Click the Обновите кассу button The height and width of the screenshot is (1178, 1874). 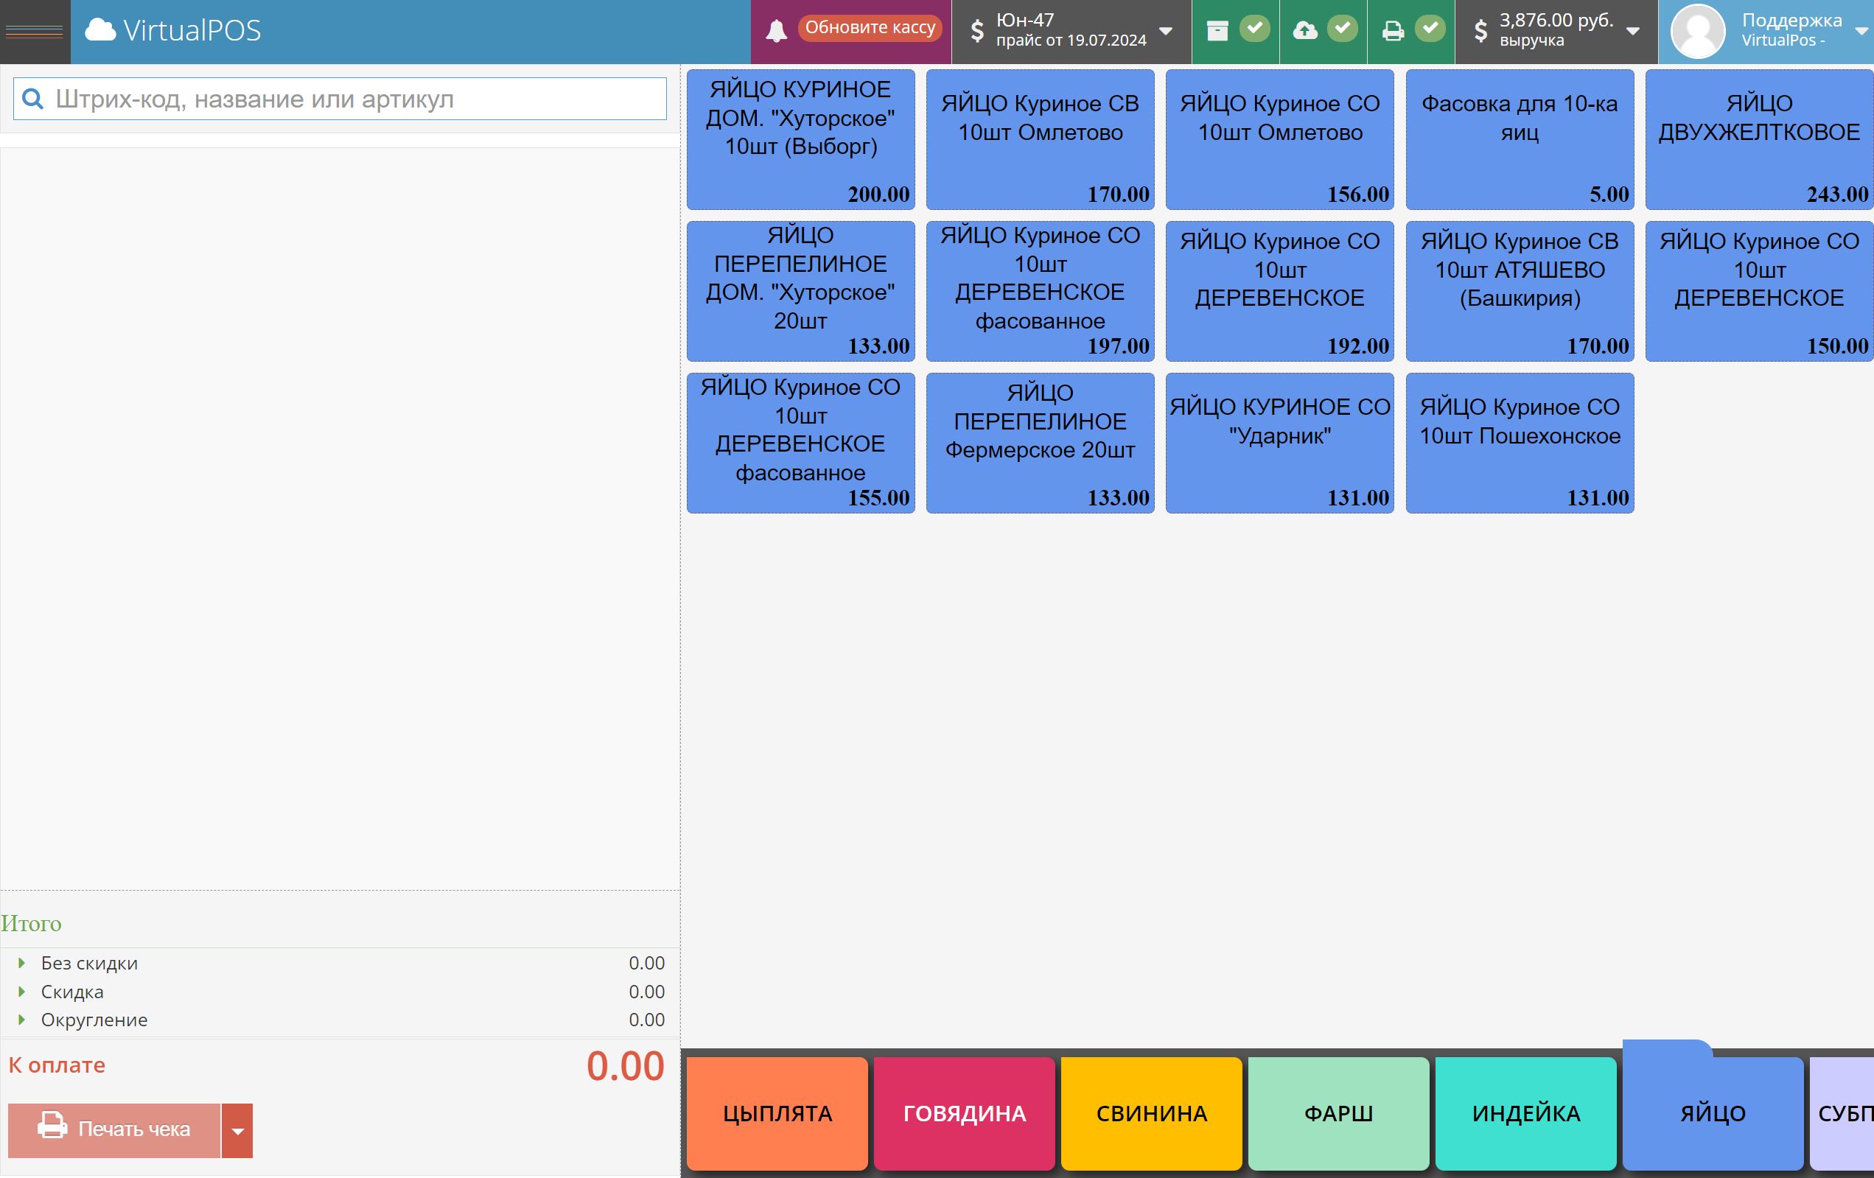[872, 28]
